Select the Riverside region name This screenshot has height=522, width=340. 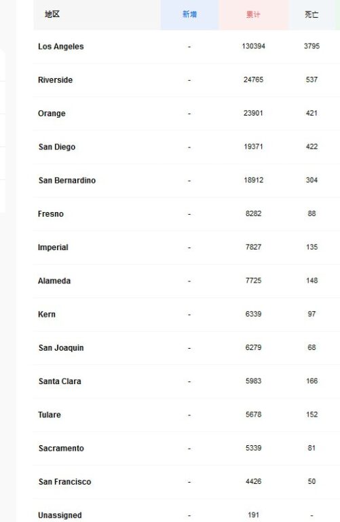pos(55,80)
